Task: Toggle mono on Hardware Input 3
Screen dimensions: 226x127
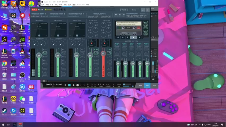Action: pyautogui.click(x=82, y=68)
